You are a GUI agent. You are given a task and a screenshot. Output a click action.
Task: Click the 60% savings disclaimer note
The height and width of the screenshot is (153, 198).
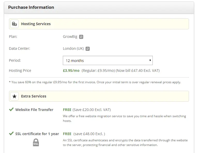(95, 82)
